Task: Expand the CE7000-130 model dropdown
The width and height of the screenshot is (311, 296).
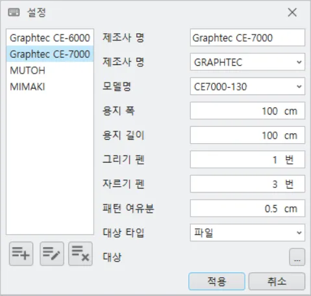Action: coord(247,87)
